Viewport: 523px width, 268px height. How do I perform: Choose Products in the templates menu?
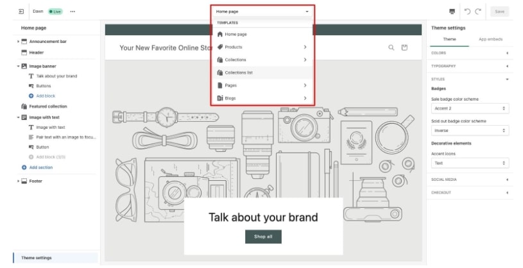(x=234, y=47)
